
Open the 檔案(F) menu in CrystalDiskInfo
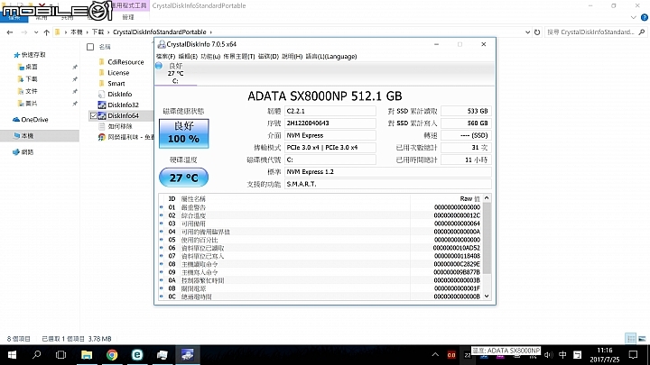pos(166,56)
